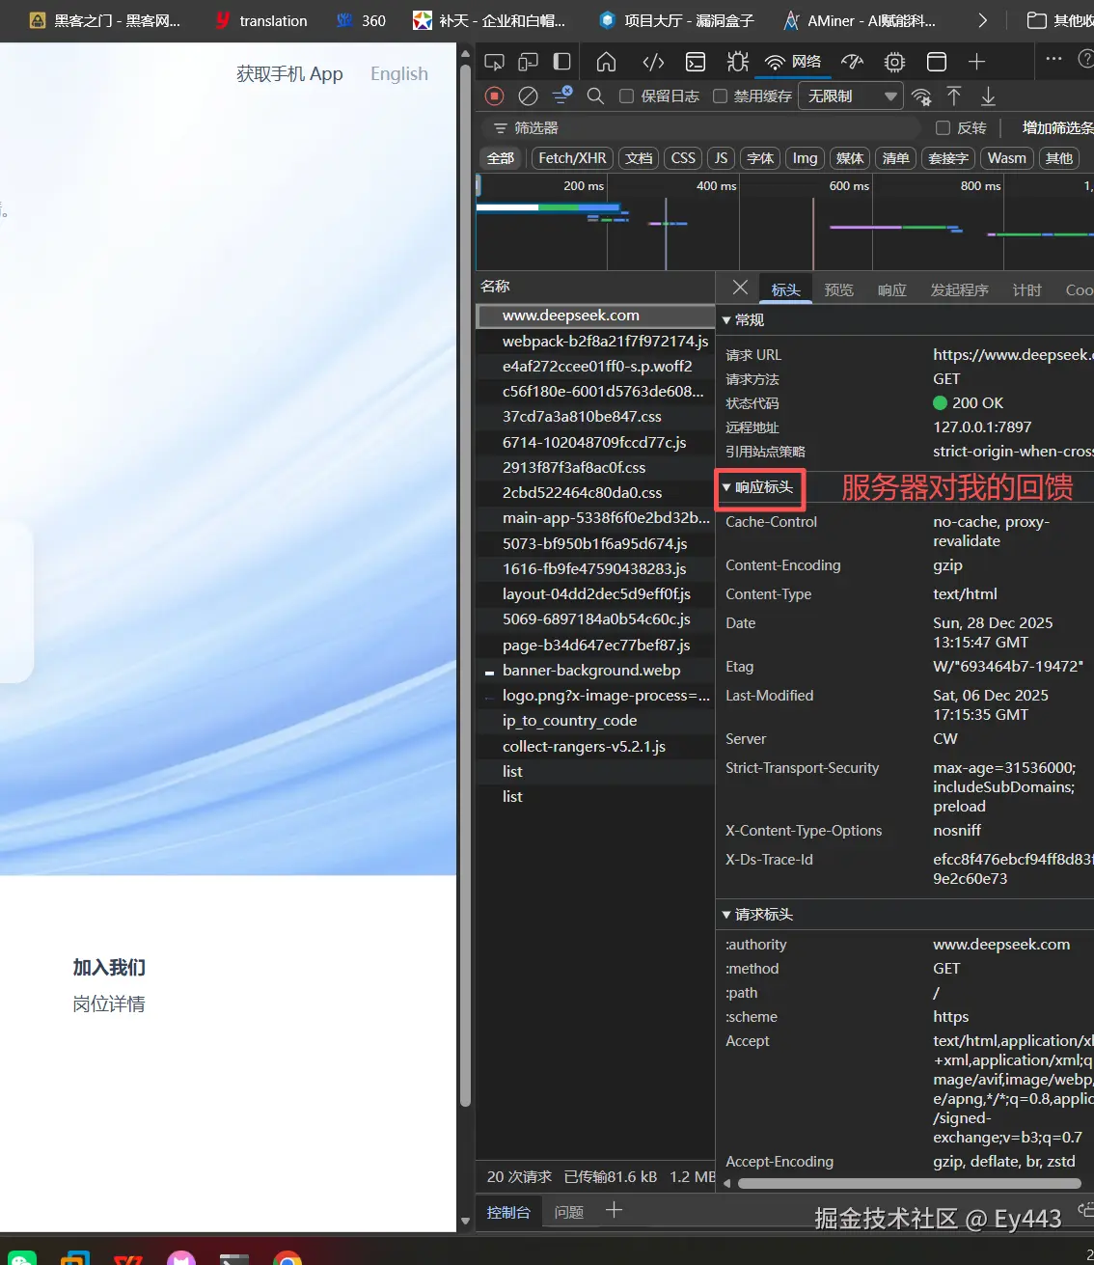
Task: Open the Sources debugger bug icon
Action: (x=738, y=62)
